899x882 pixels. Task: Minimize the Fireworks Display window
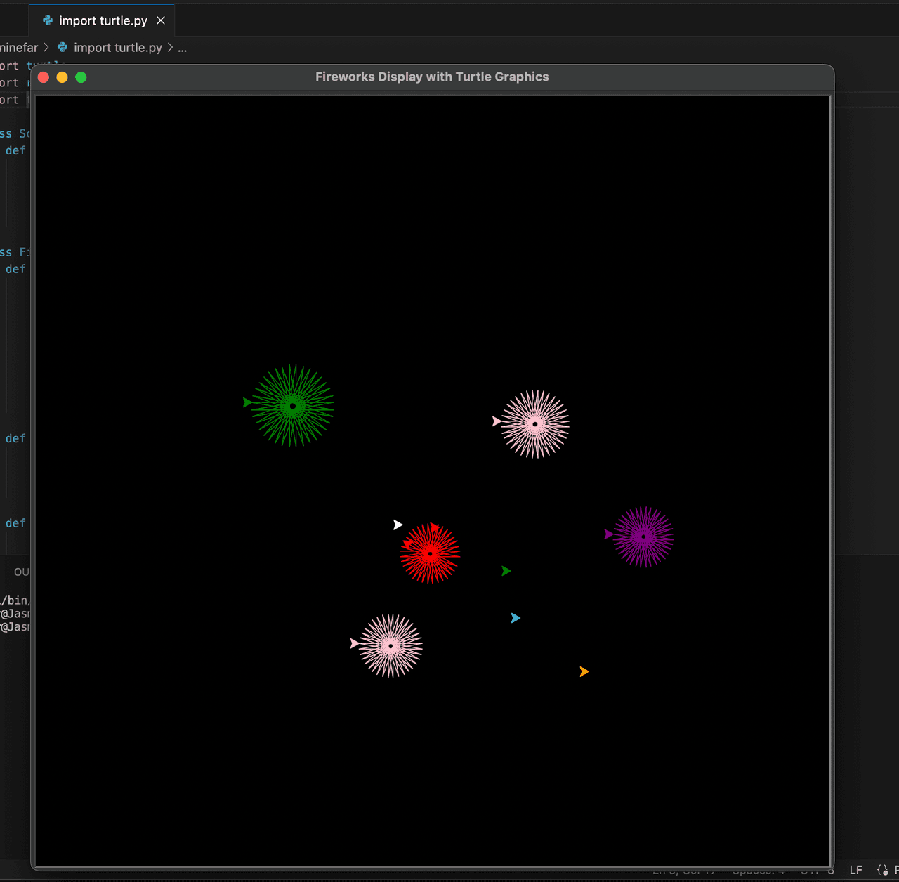pyautogui.click(x=62, y=77)
